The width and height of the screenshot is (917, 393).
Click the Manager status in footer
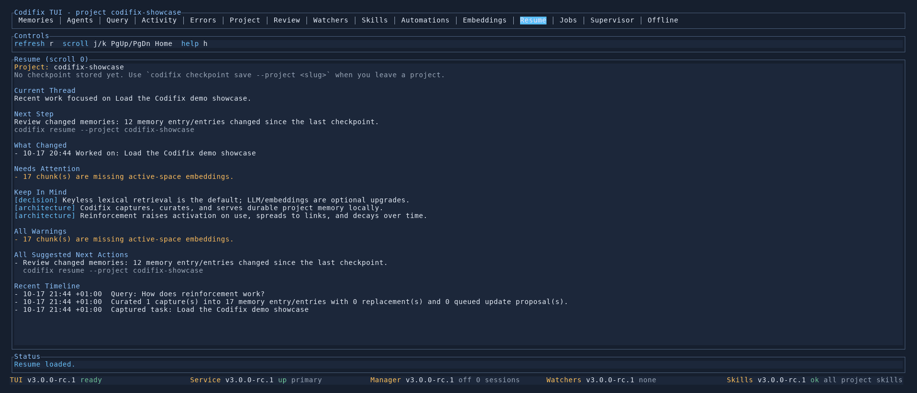[445, 380]
